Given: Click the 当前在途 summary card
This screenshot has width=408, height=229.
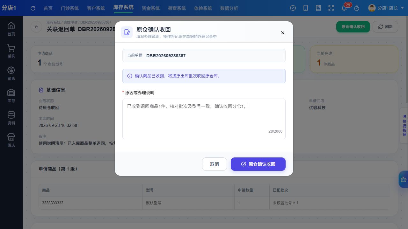Looking at the screenshot, I should (354, 59).
